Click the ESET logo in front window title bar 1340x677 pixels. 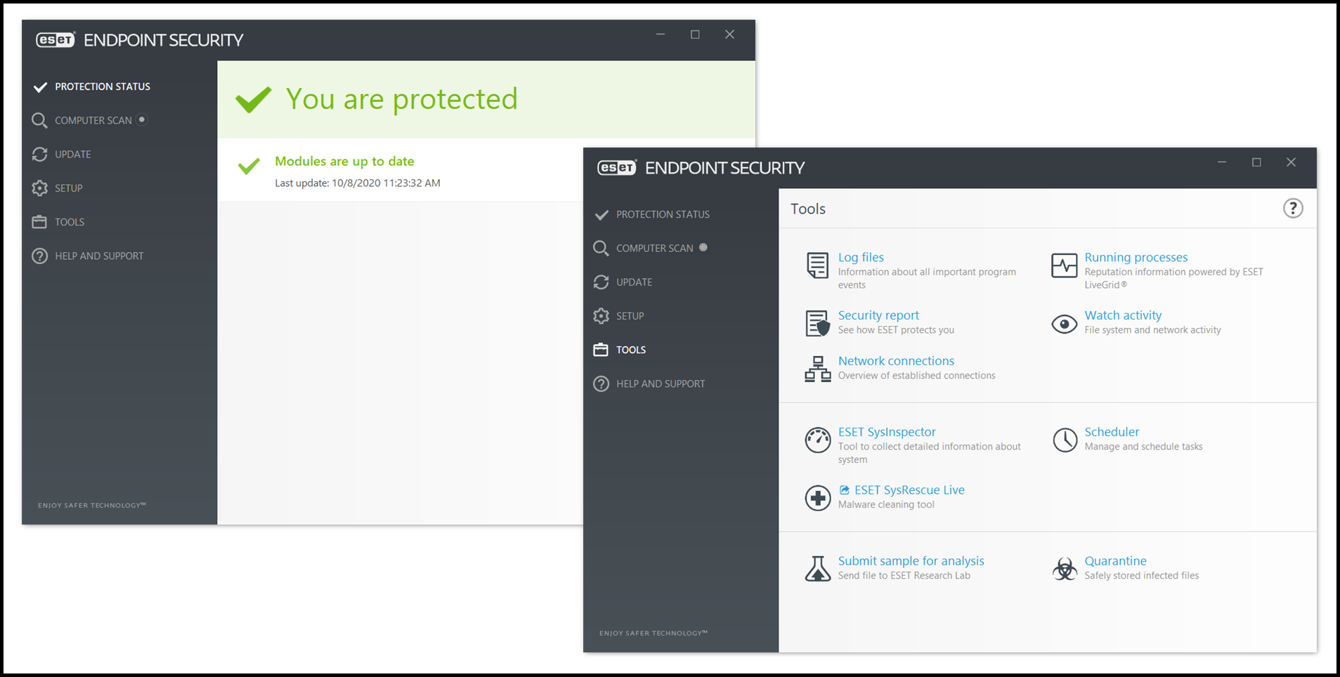(616, 168)
